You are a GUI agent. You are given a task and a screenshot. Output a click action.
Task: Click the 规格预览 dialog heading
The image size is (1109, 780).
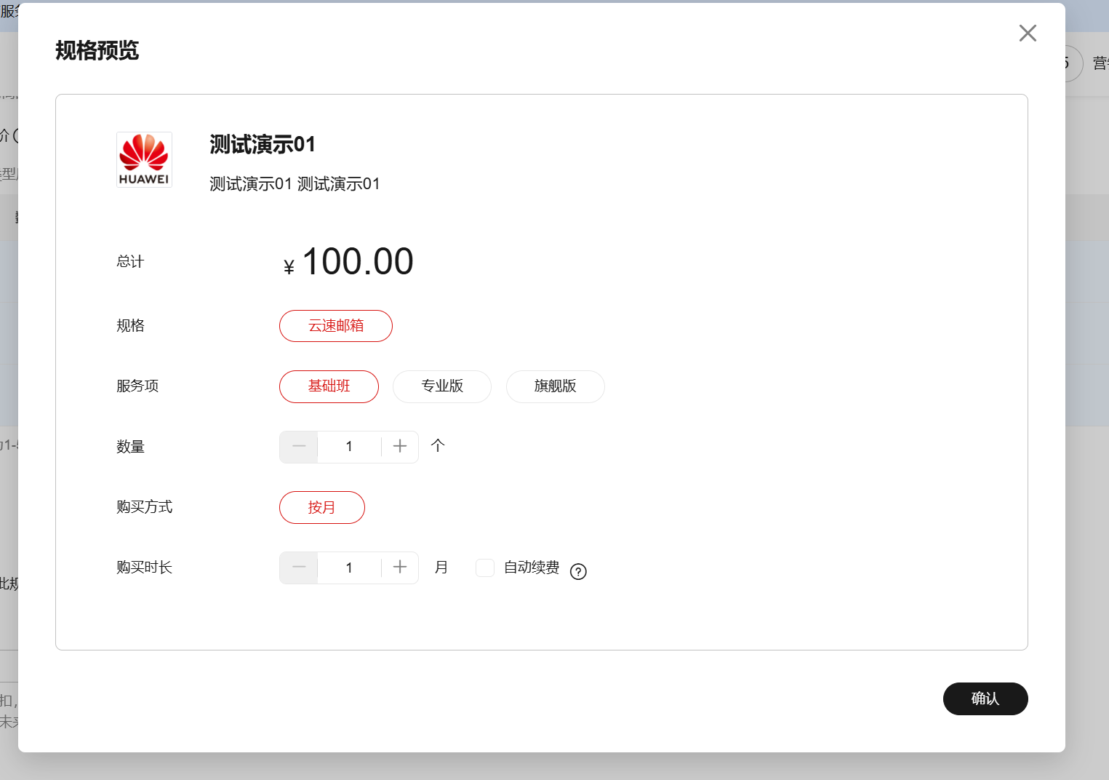coord(97,50)
